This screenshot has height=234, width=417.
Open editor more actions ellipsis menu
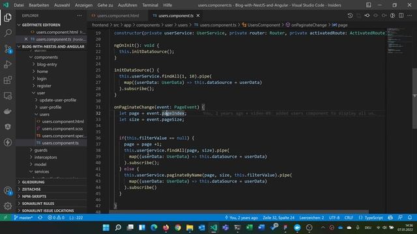(410, 16)
